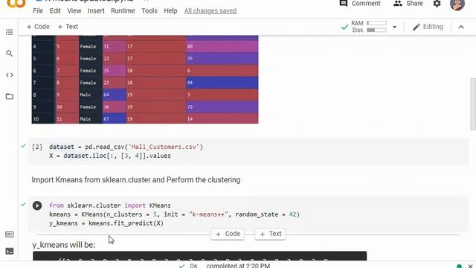Open the table of contents sidebar icon

point(10,32)
